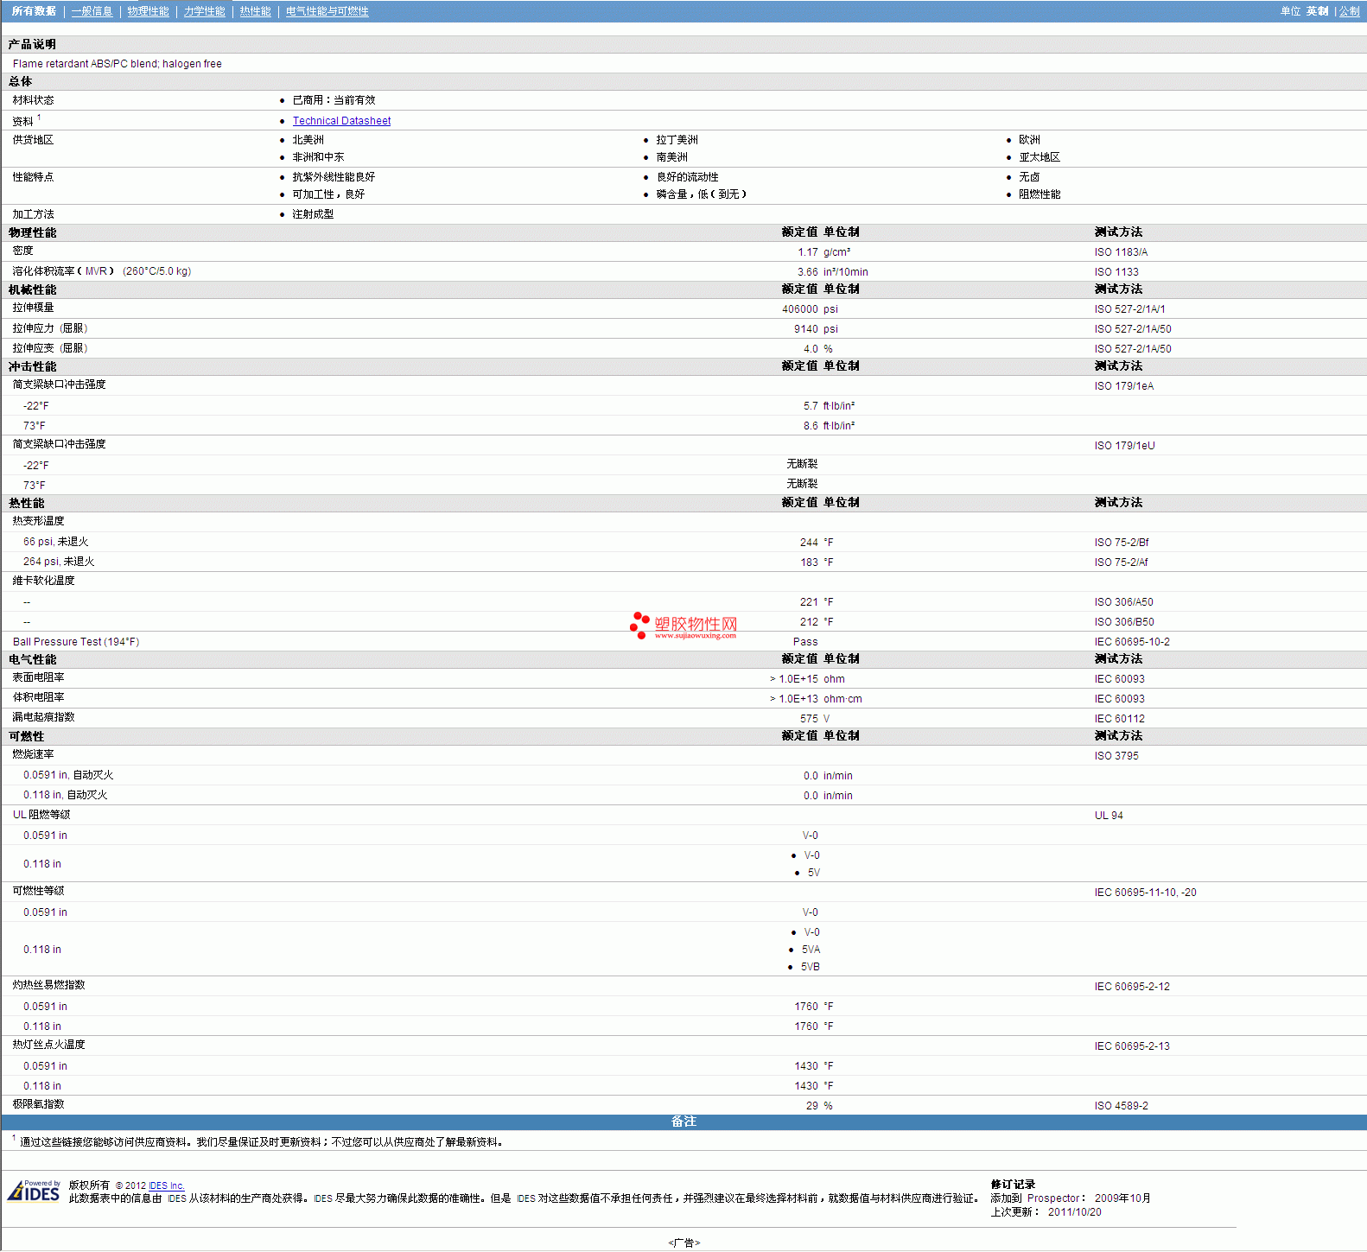Click the 产品说明 section header
Image resolution: width=1367 pixels, height=1252 pixels.
click(x=33, y=44)
